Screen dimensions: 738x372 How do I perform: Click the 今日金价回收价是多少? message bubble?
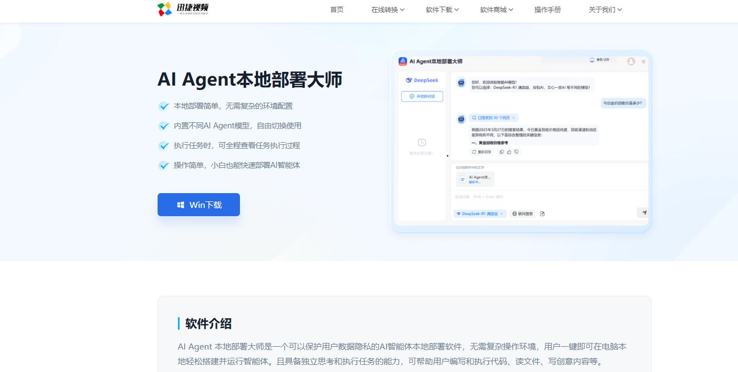(x=623, y=103)
